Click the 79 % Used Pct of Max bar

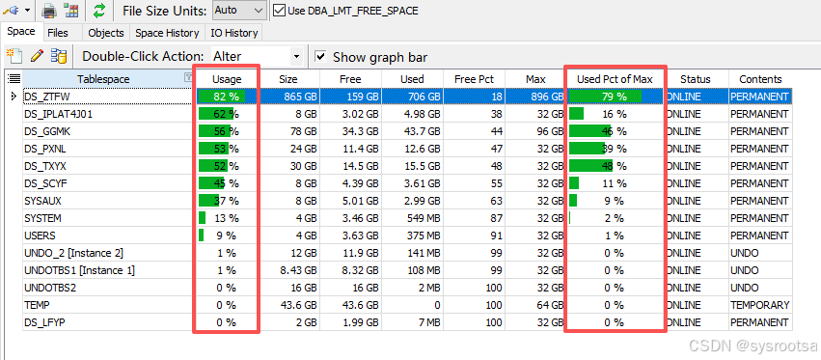(x=615, y=97)
